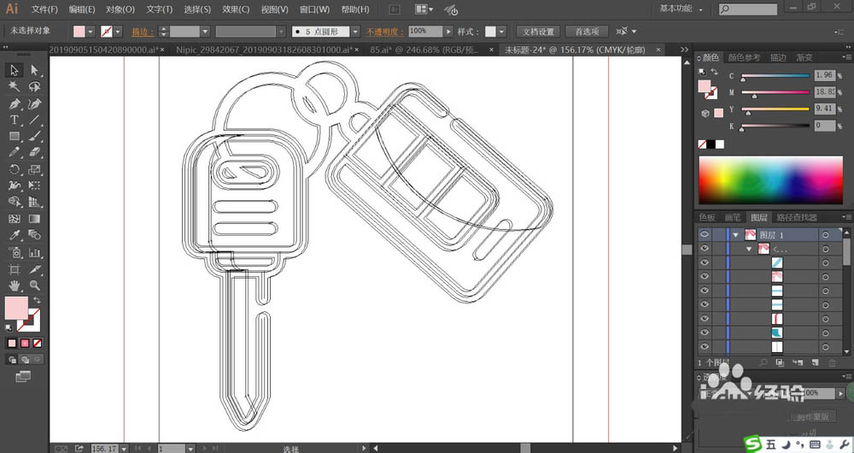Open the 效果(C) menu
This screenshot has height=453, width=854.
tap(236, 9)
